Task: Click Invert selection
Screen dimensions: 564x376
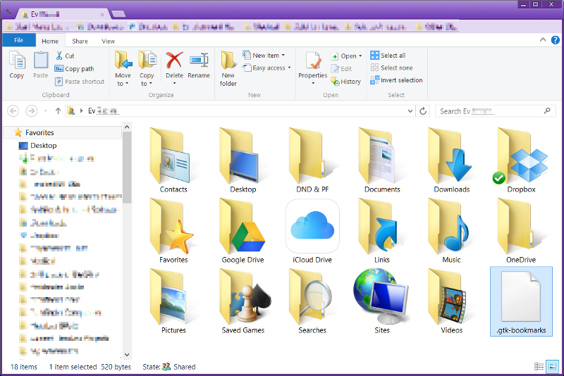Action: [x=396, y=80]
